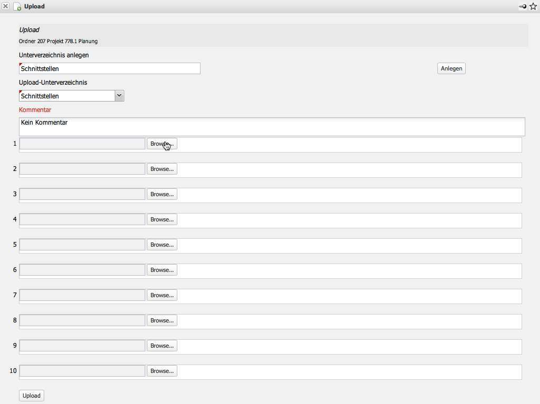Open the Upload-Unterverzeichnis dropdown arrow
540x404 pixels.
click(119, 96)
